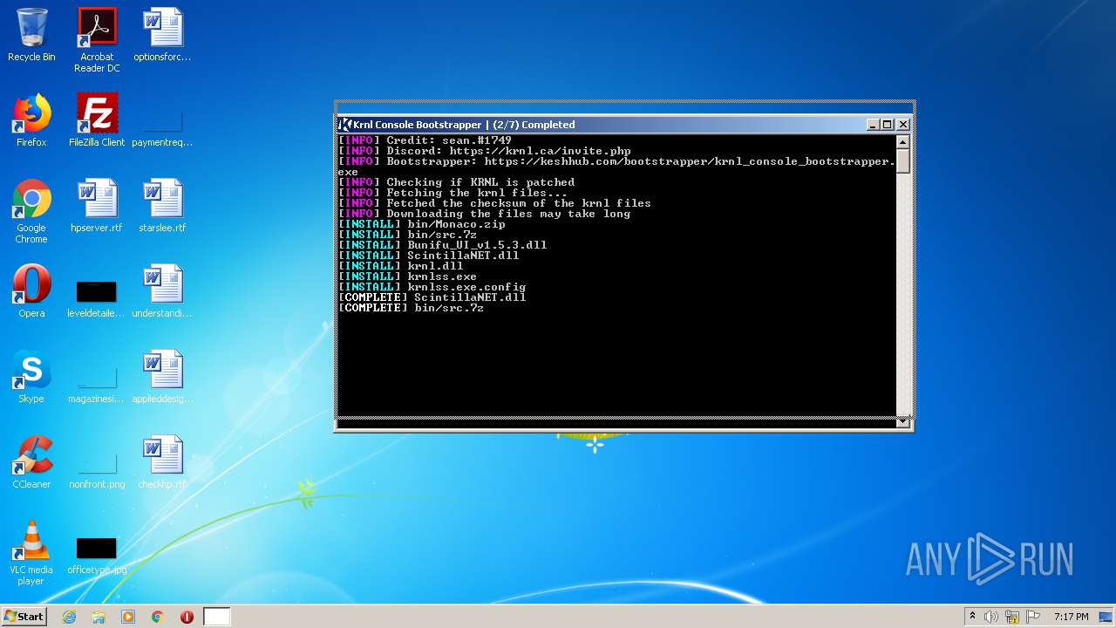Open the applieddesig document icon

[x=162, y=377]
